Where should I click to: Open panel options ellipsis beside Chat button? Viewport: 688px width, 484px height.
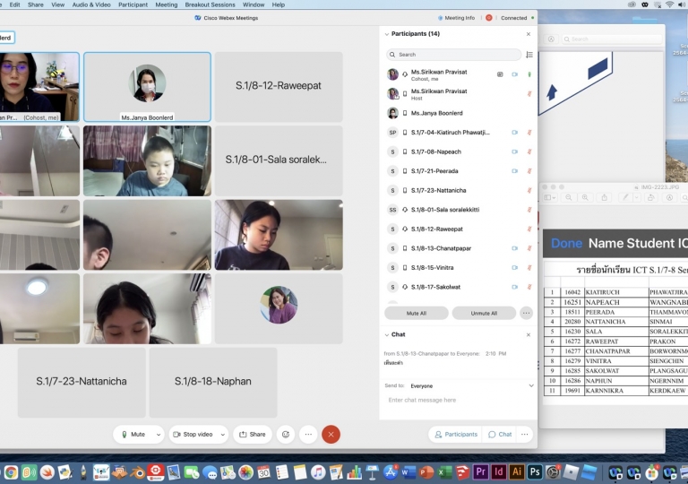click(524, 435)
